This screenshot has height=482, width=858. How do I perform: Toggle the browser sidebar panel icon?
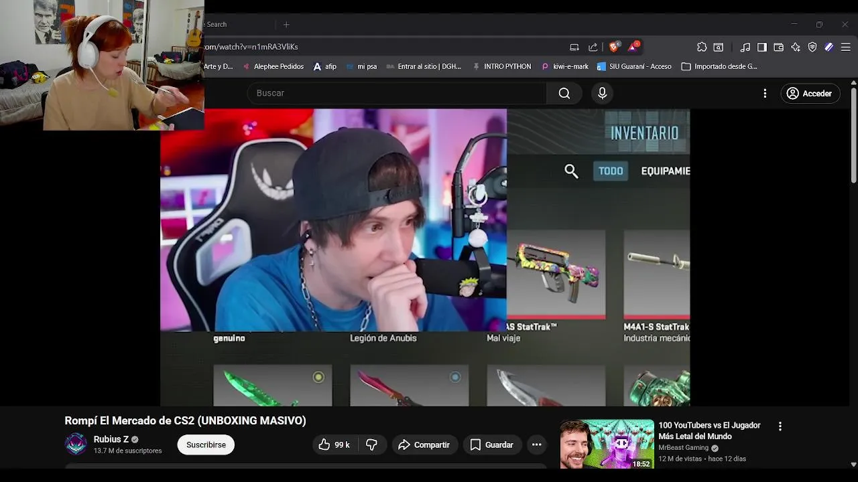762,47
